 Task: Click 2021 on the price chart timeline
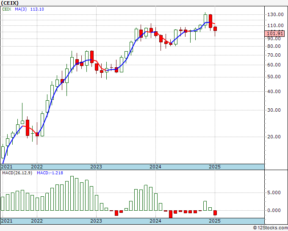point(7,167)
